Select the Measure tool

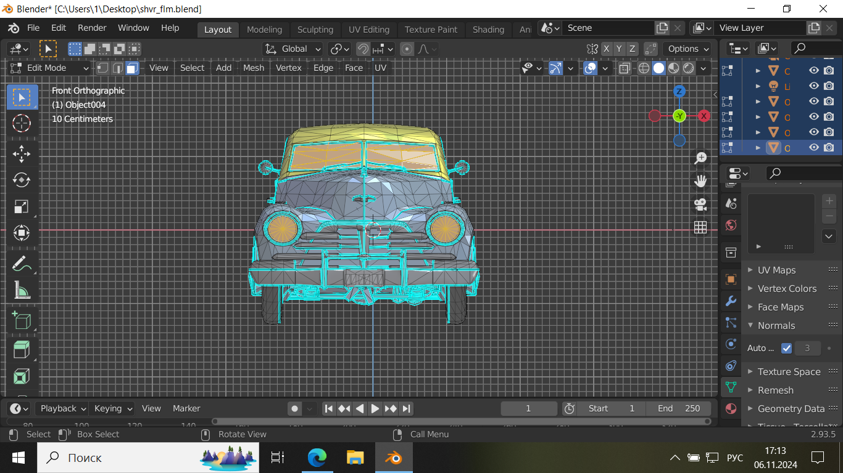coord(22,289)
